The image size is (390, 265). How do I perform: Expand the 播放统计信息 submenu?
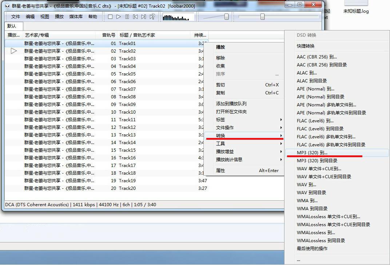(x=245, y=159)
